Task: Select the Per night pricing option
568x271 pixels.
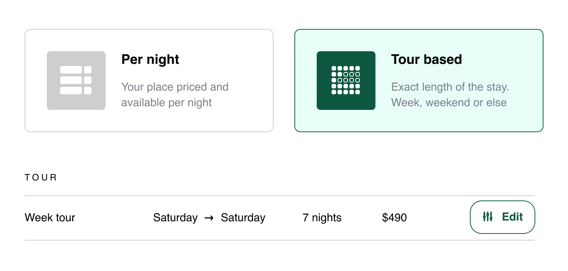Action: [x=149, y=80]
